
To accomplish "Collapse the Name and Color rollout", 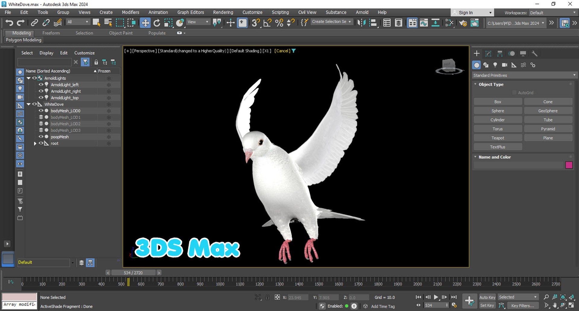I will tap(476, 157).
